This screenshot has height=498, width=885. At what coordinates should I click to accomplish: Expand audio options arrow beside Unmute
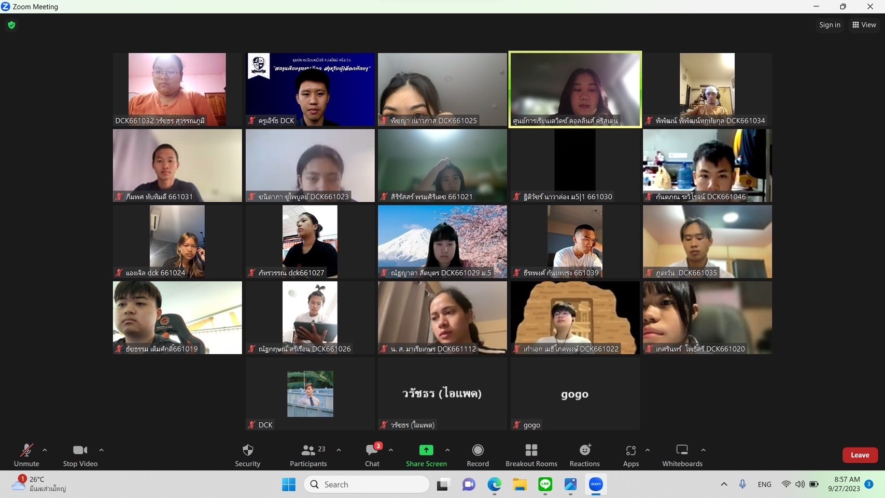tap(45, 450)
